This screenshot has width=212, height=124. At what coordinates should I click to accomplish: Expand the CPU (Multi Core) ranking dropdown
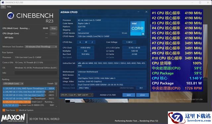[x=13, y=84]
